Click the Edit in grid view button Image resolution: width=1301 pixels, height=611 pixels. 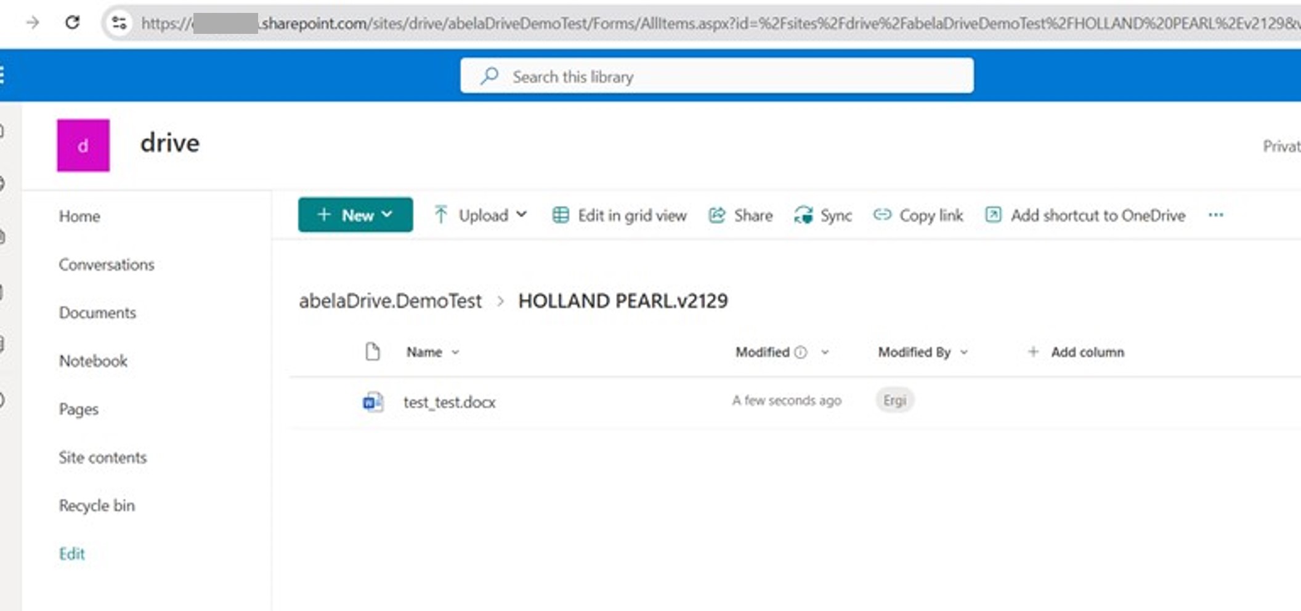(619, 215)
